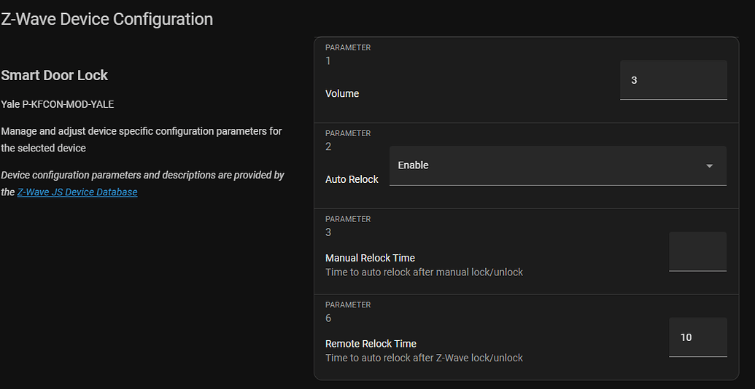Click the Parameter 6 header label
Image resolution: width=755 pixels, height=389 pixels.
pyautogui.click(x=348, y=305)
